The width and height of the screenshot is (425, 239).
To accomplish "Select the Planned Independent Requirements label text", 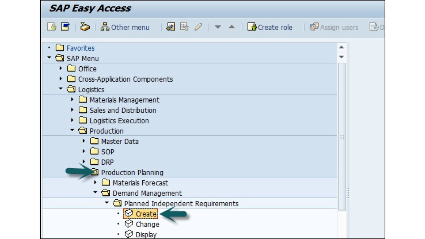I will click(181, 204).
